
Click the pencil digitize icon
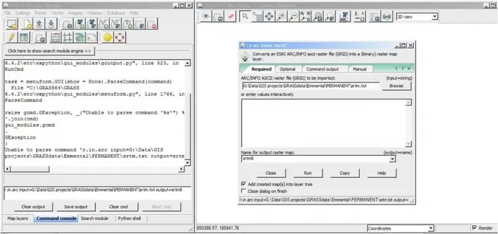pyautogui.click(x=12, y=37)
